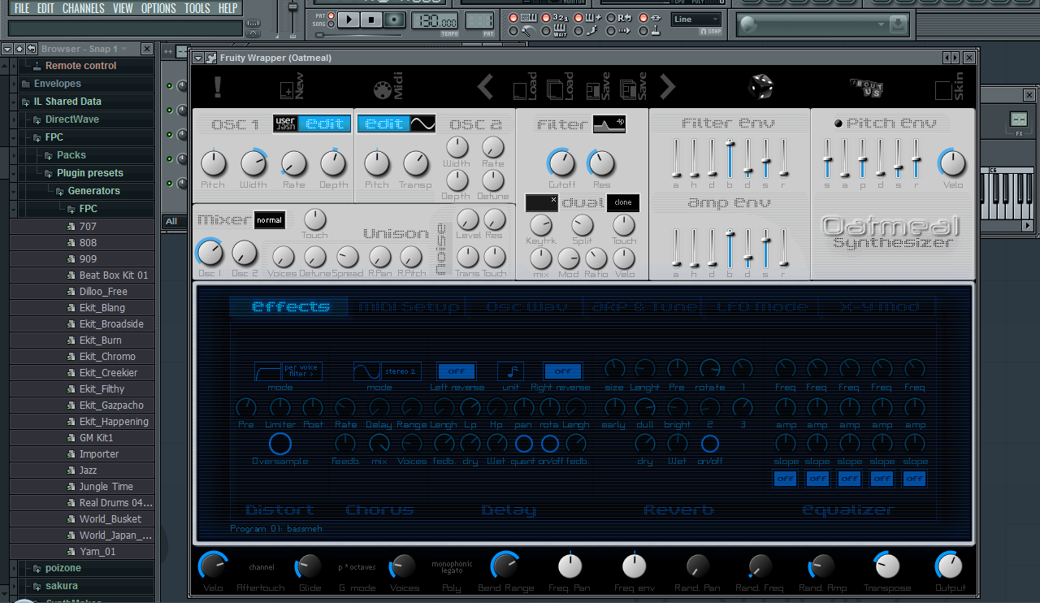Randomize the patch with the dice icon

pos(760,86)
